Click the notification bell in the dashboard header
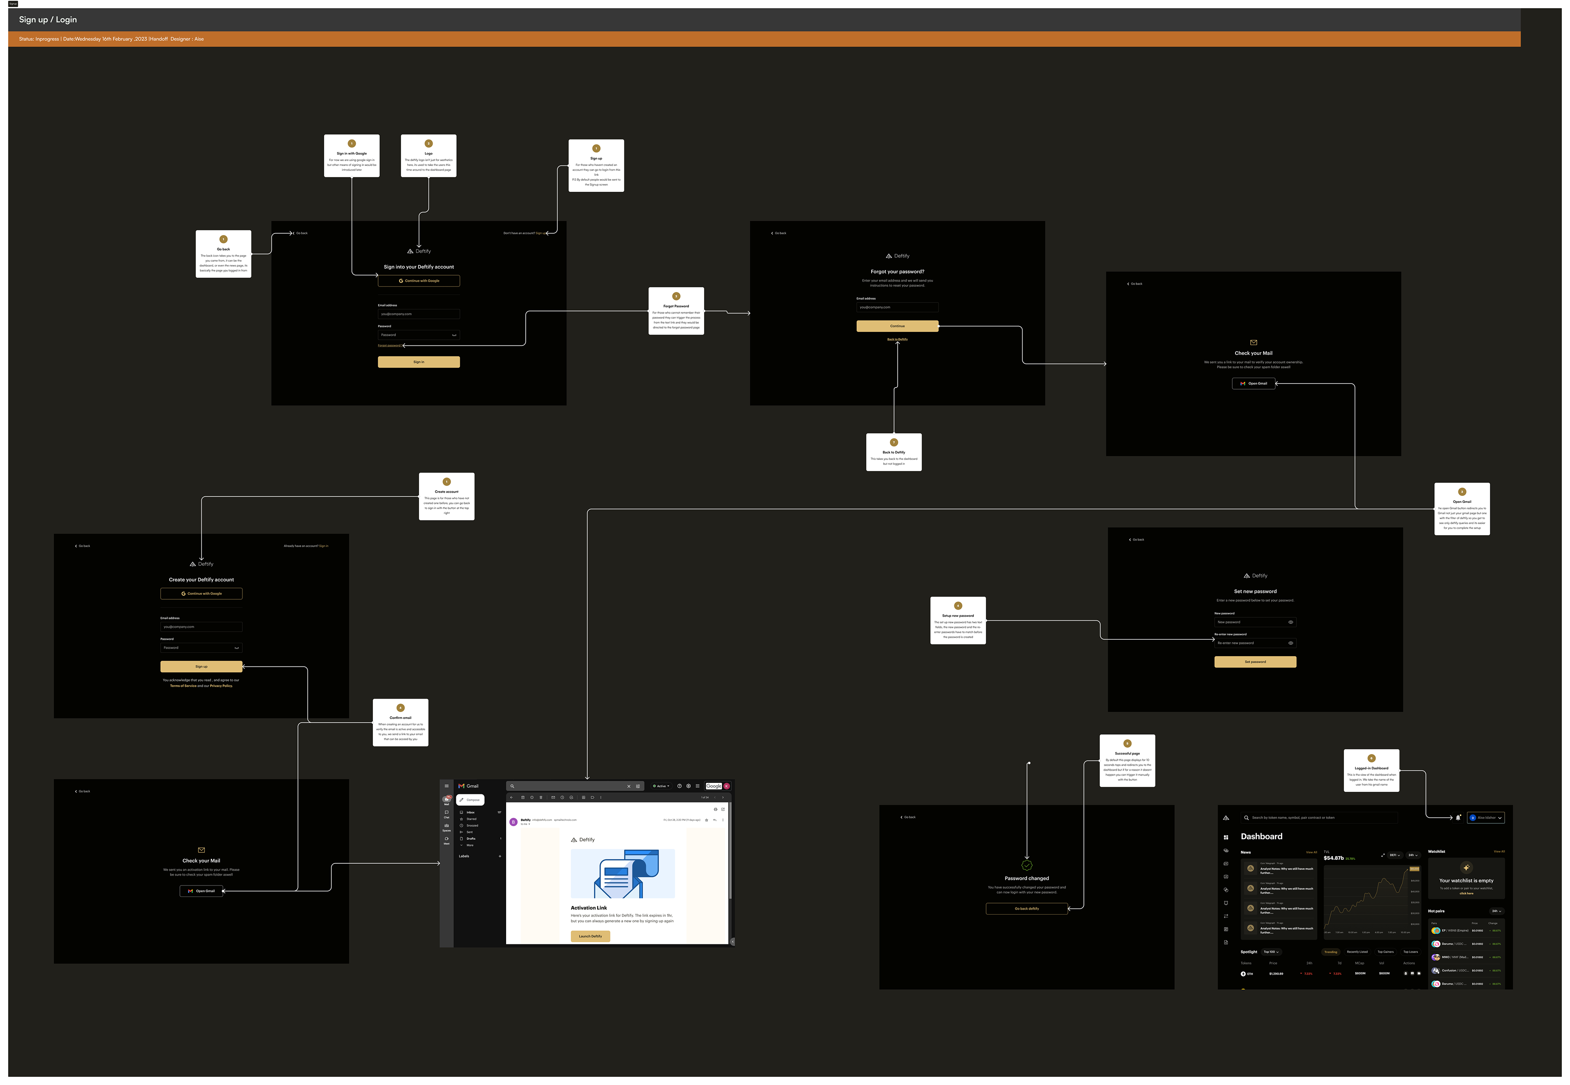This screenshot has width=1570, height=1085. click(x=1458, y=818)
